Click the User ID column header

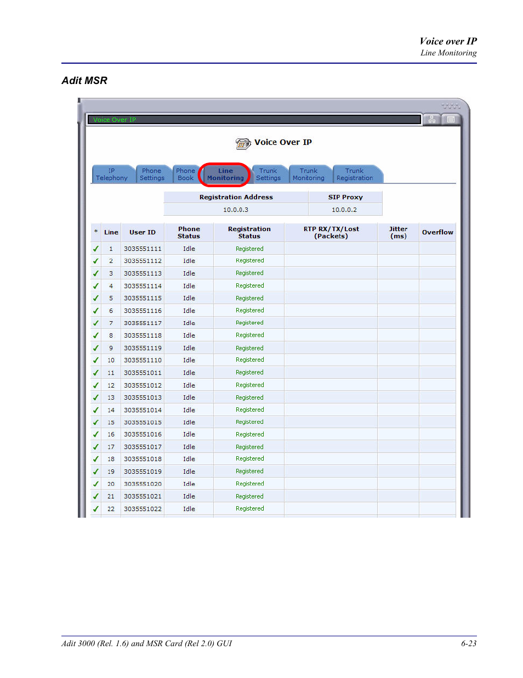[143, 232]
